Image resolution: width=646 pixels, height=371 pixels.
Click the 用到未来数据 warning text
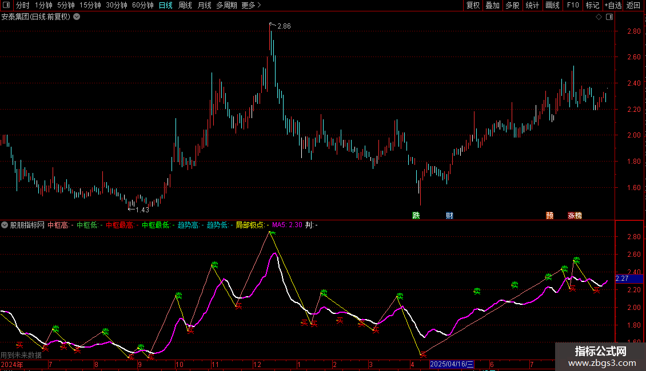tap(21, 355)
